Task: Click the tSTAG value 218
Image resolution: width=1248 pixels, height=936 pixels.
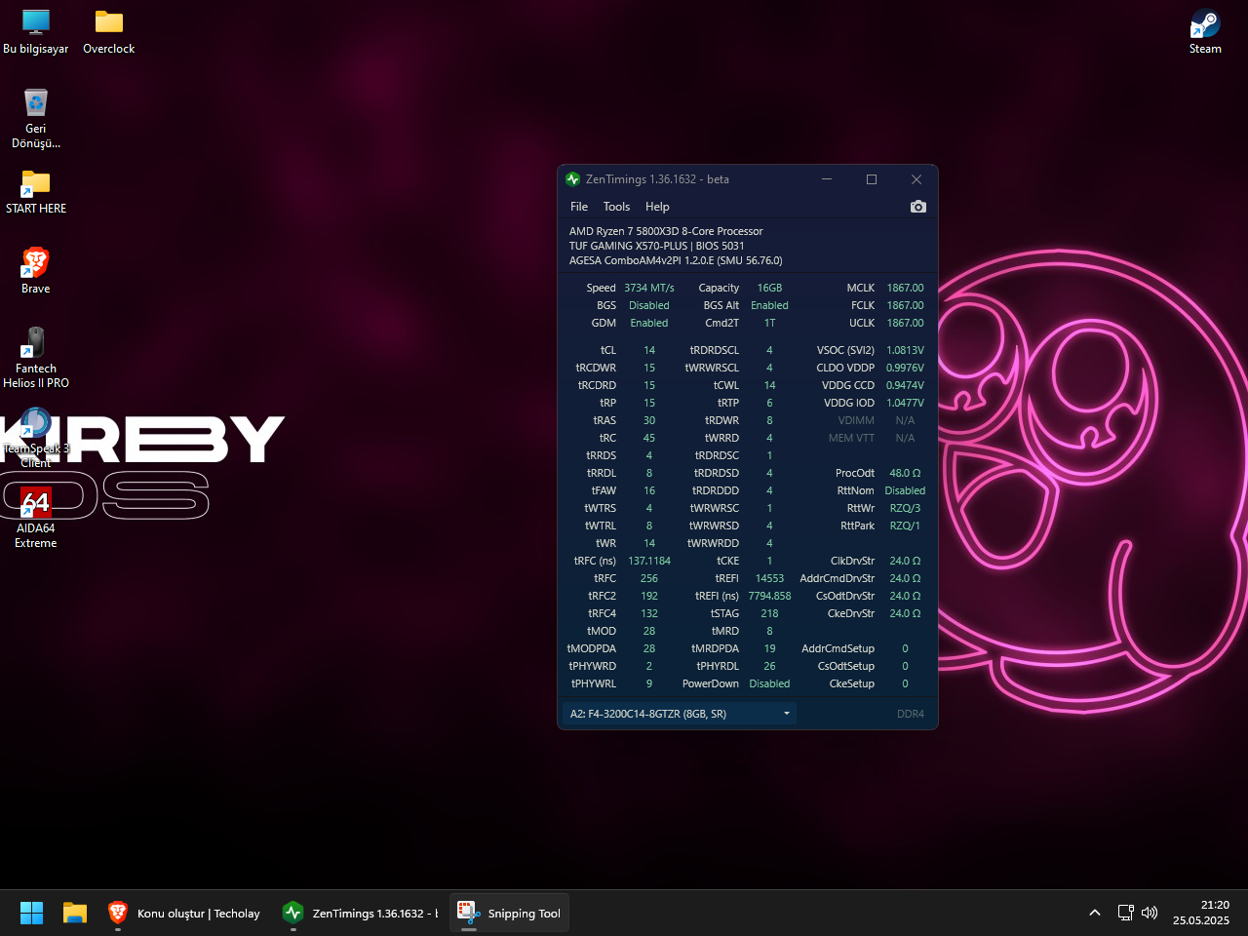Action: pos(769,613)
